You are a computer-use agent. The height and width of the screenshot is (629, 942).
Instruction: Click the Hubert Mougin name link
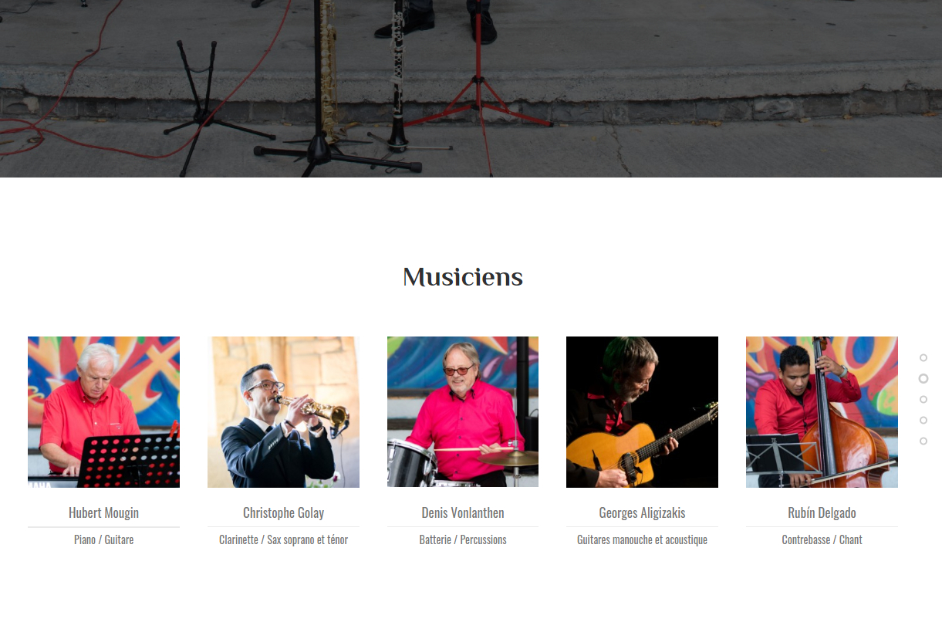[x=103, y=512]
